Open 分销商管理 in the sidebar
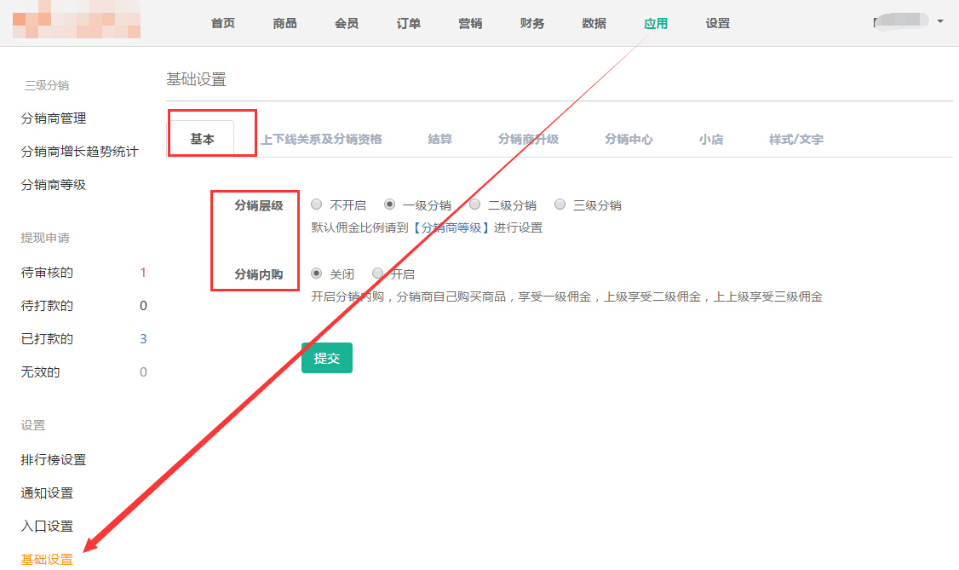Image resolution: width=959 pixels, height=570 pixels. [x=54, y=118]
